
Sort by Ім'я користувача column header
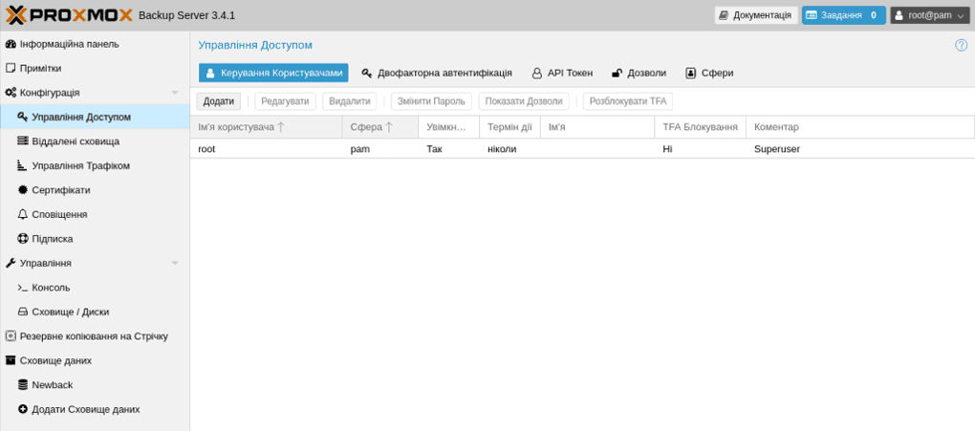[x=236, y=127]
